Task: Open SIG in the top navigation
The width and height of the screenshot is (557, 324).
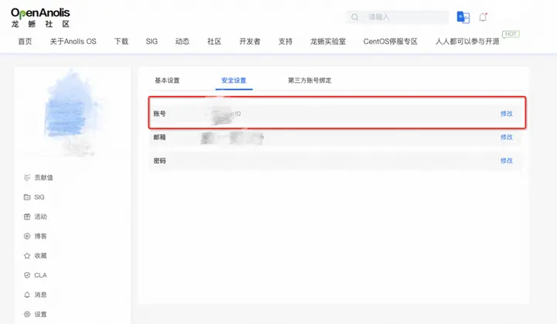Action: 152,42
